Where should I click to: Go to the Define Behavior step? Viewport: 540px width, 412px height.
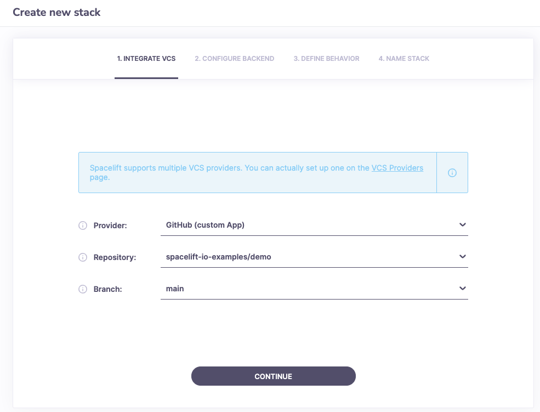click(326, 59)
